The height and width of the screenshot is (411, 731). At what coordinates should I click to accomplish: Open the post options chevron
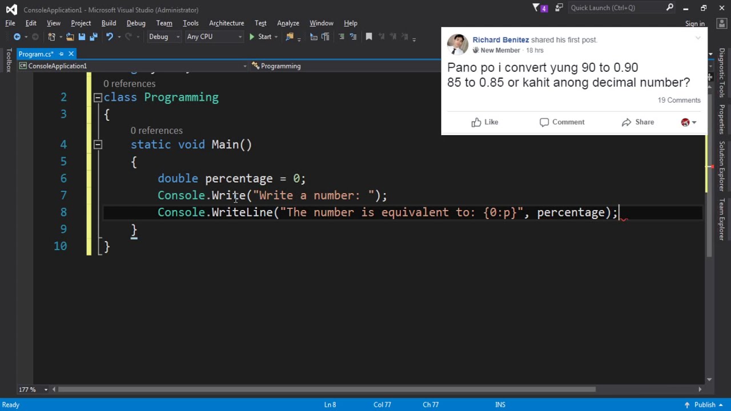tap(698, 38)
